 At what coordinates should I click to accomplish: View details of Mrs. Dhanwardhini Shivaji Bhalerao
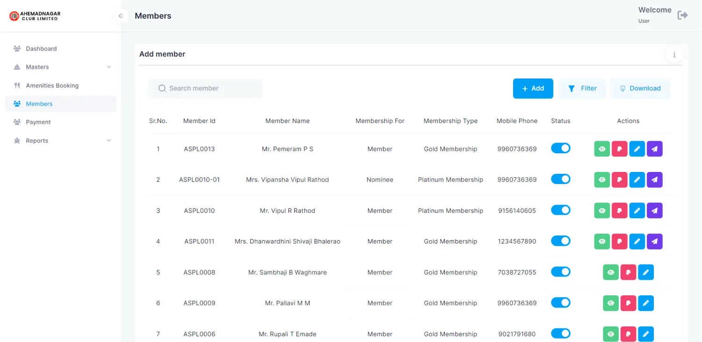click(x=602, y=242)
